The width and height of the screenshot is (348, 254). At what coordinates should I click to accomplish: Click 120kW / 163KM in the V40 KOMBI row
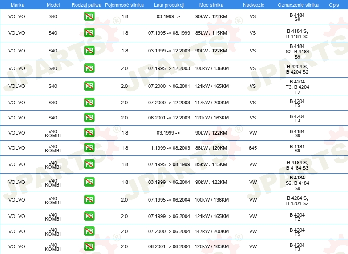coord(211,246)
